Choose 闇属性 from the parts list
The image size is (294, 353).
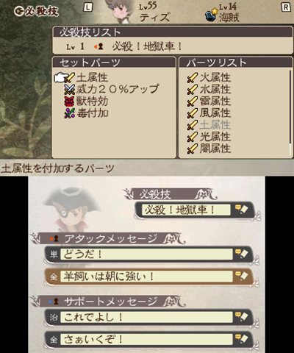pyautogui.click(x=209, y=149)
